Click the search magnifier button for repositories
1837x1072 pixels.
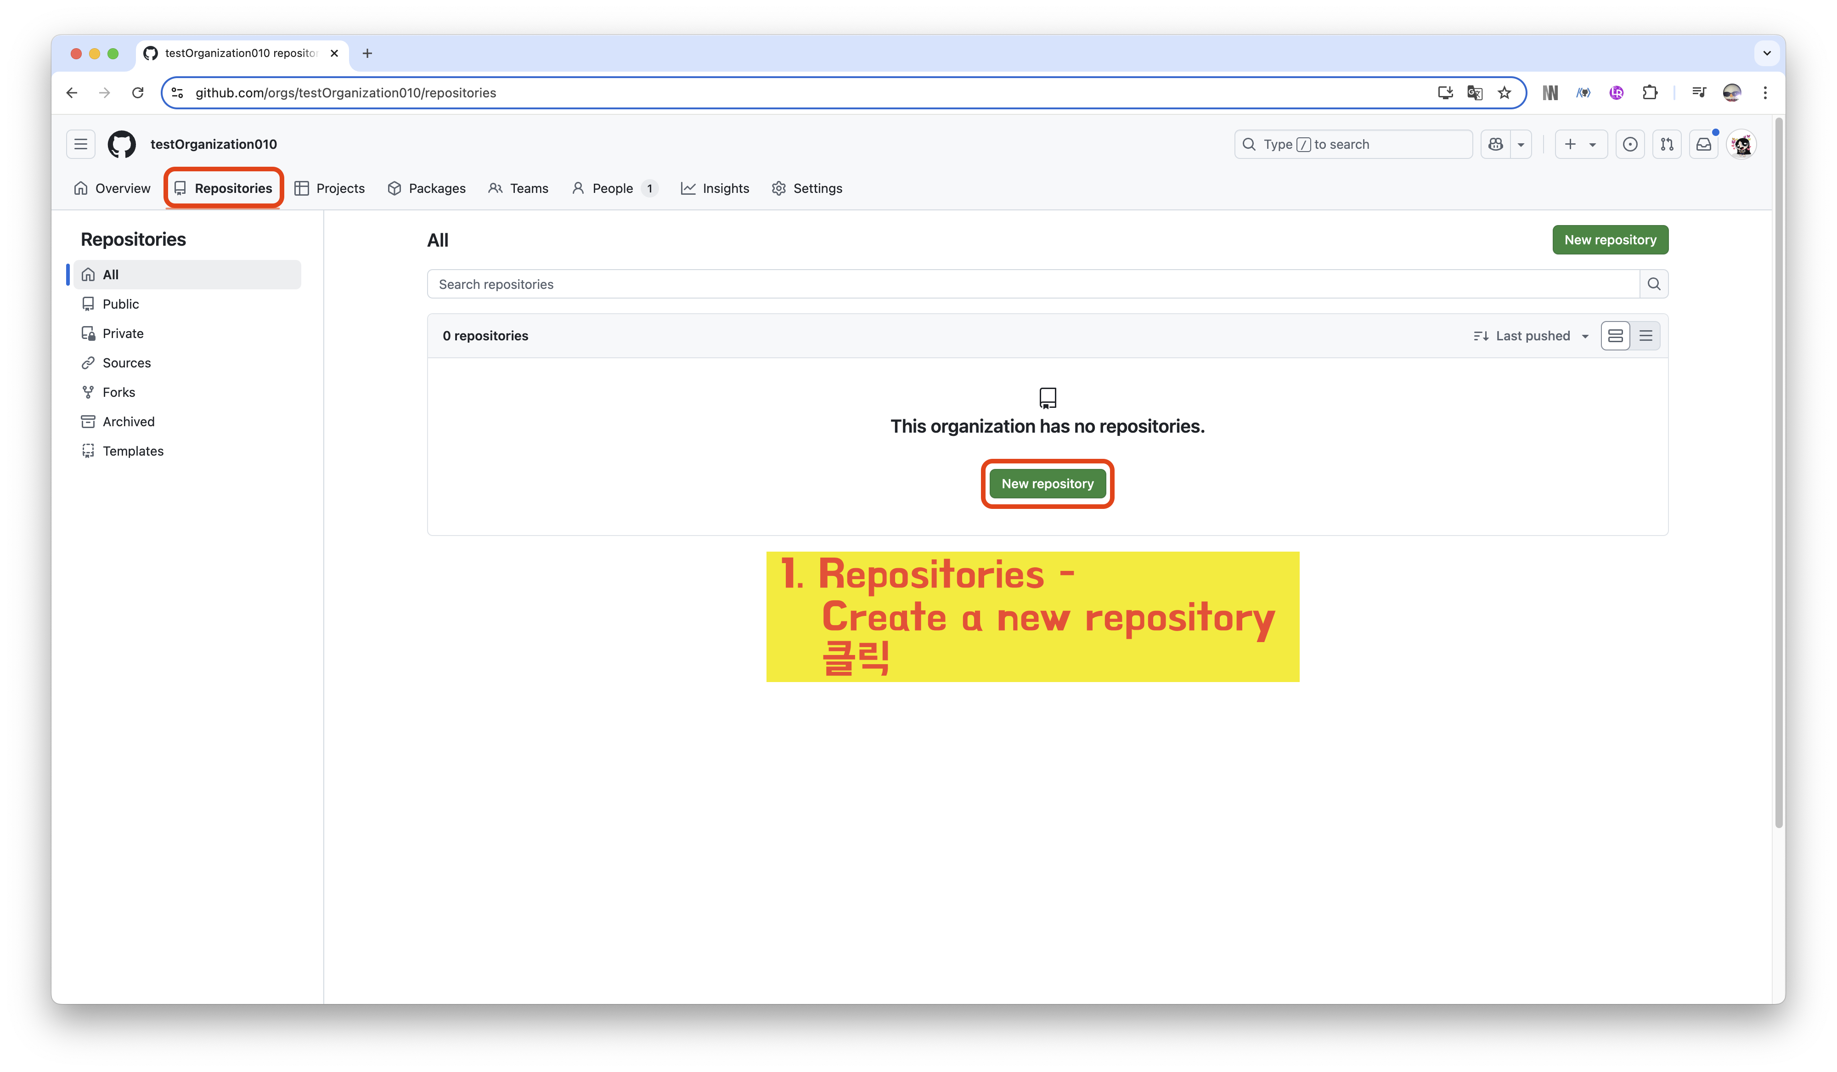pyautogui.click(x=1654, y=284)
